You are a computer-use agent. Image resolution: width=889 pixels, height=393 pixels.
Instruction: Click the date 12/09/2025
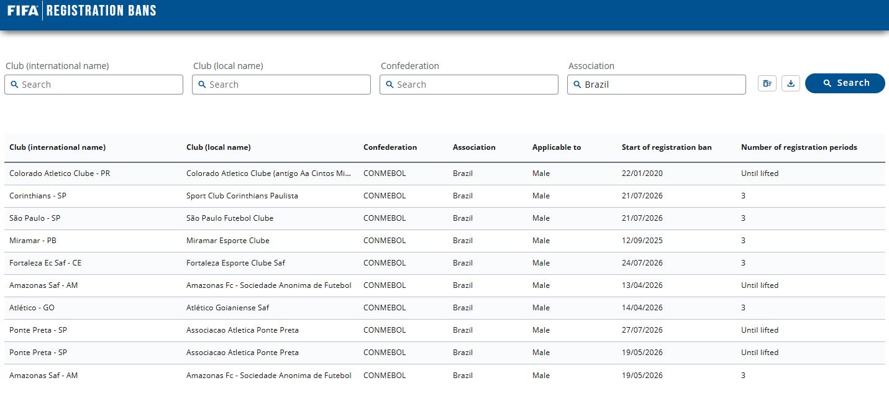pos(642,241)
